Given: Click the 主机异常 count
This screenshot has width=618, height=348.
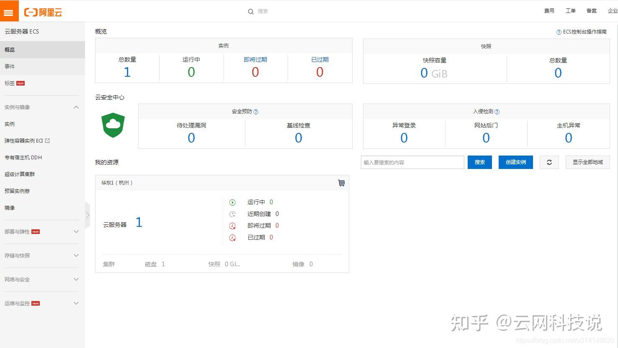Looking at the screenshot, I should coord(569,138).
